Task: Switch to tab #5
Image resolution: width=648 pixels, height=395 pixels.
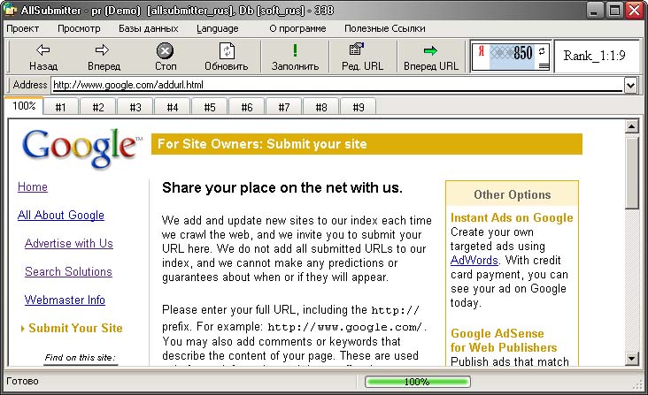Action: 210,107
